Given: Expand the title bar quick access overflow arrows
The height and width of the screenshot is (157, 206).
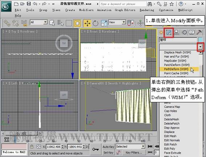Looking at the screenshot, I should [53, 4].
